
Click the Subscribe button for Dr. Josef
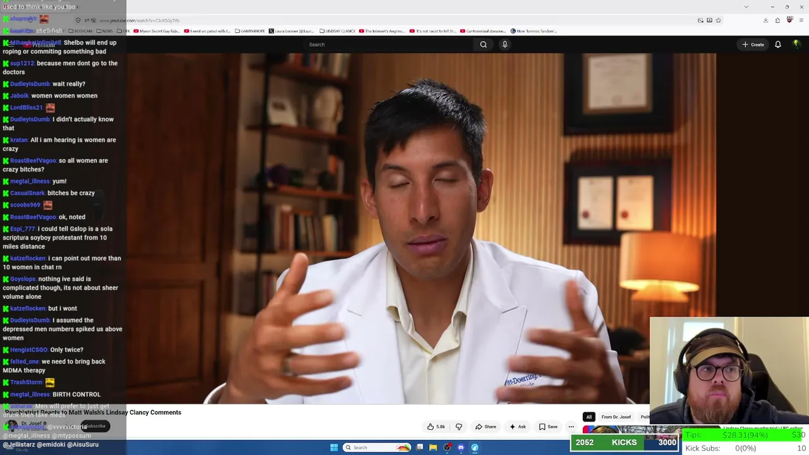click(x=95, y=426)
